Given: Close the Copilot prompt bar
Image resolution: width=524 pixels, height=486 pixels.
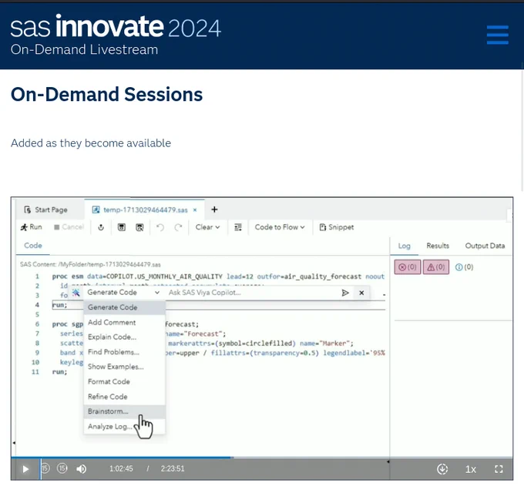Looking at the screenshot, I should point(361,293).
